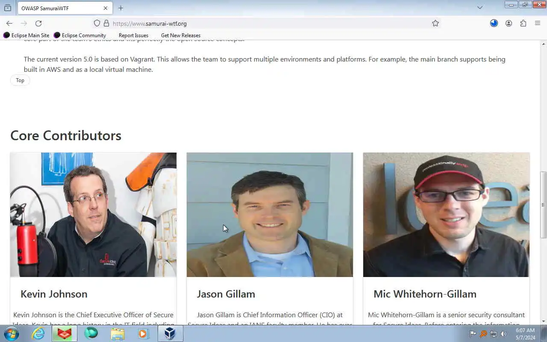The image size is (547, 342).
Task: Open a new tab with the plus button
Action: [121, 8]
